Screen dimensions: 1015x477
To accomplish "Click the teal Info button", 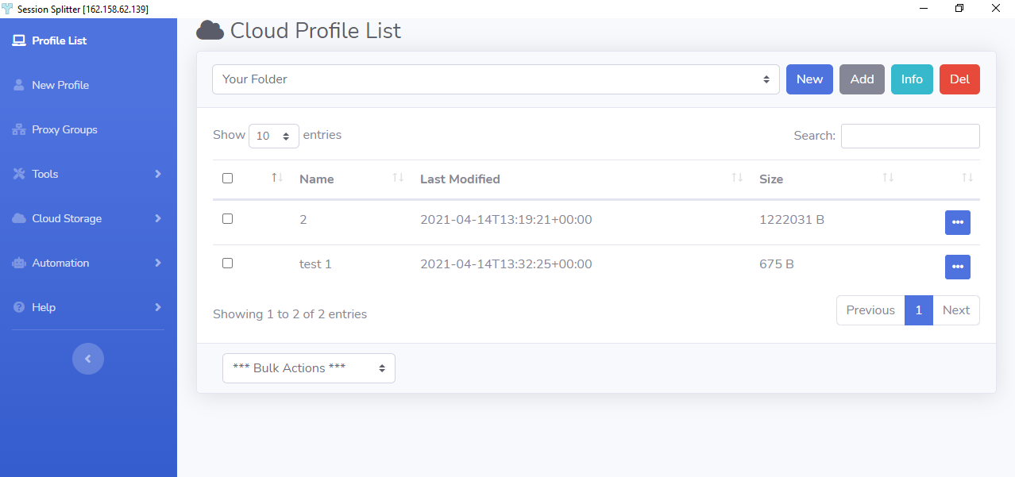I will click(x=912, y=79).
